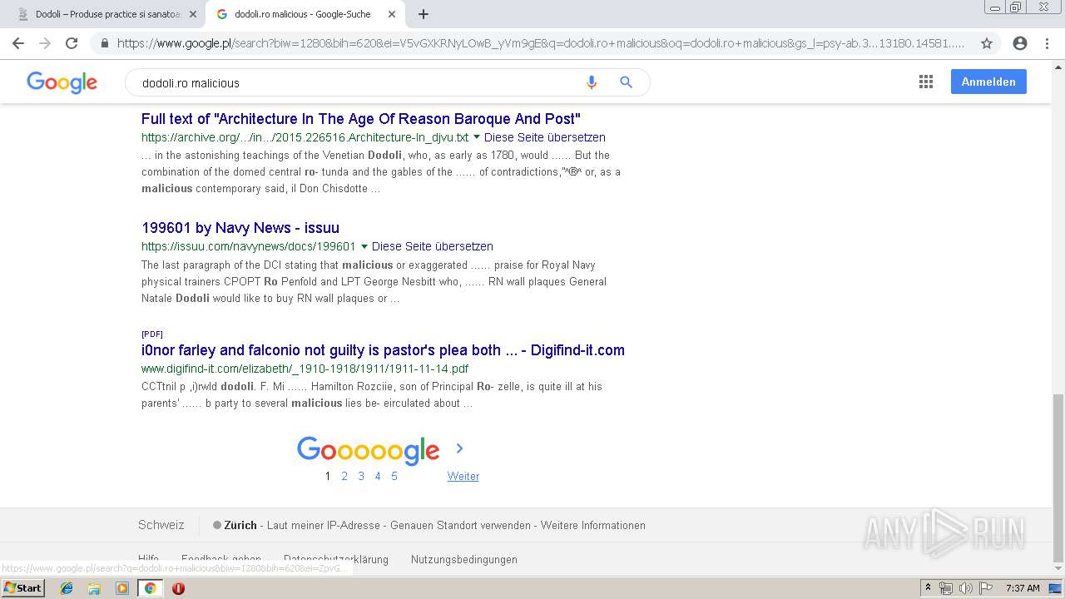Click the address bar URL field

(541, 43)
